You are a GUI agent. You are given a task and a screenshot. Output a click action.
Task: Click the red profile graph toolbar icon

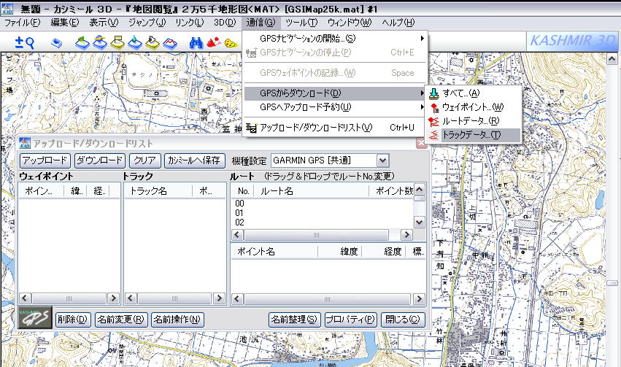click(x=170, y=43)
